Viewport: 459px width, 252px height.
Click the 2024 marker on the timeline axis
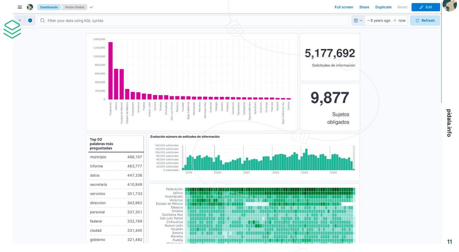pyautogui.click(x=334, y=173)
